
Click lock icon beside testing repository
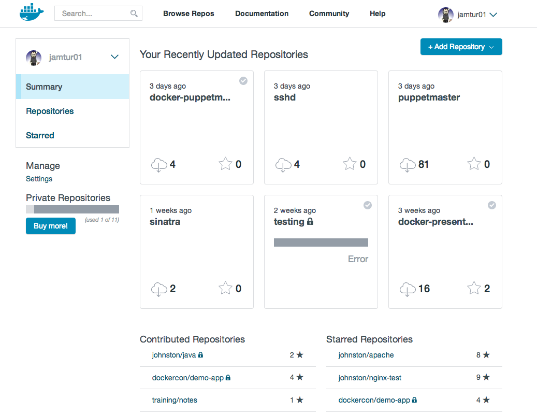coord(310,221)
